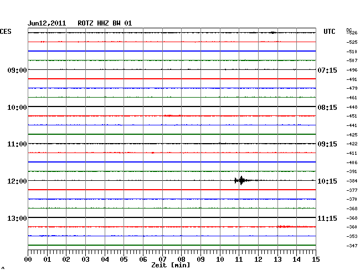Click the DC offset value -406

tap(352, 163)
